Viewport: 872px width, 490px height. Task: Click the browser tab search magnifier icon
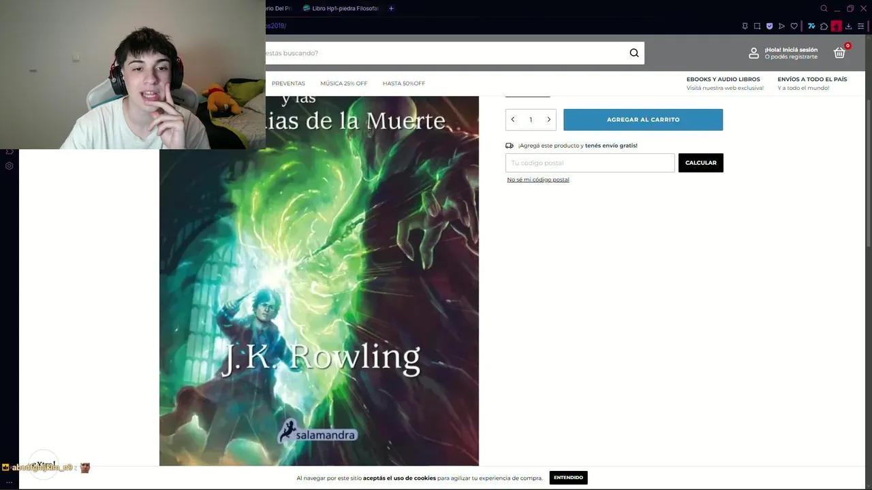[x=824, y=8]
